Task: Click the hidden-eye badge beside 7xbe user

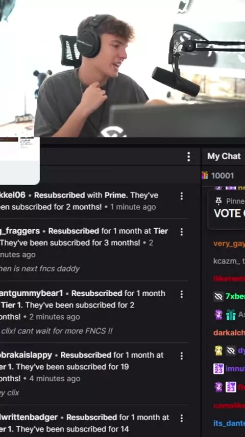Action: click(218, 297)
